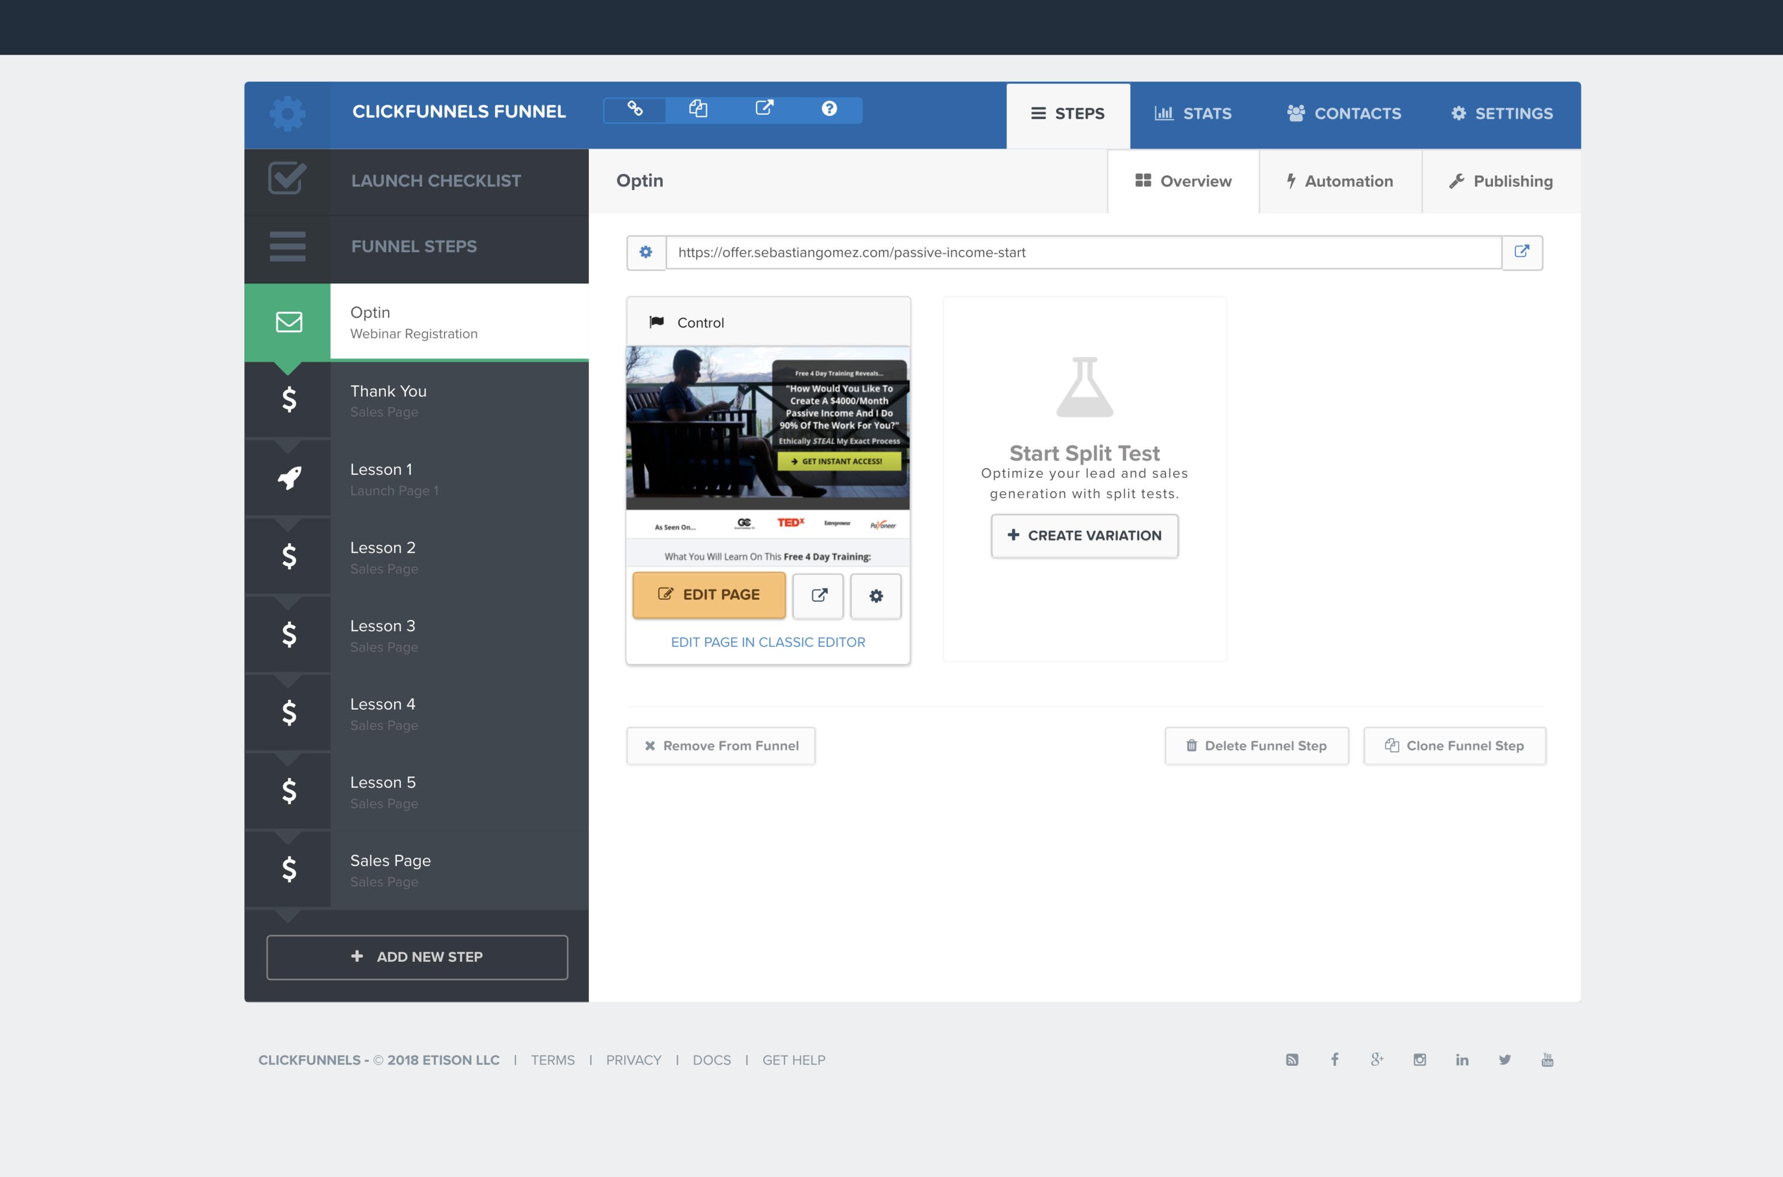This screenshot has width=1783, height=1177.
Task: Click the Edit Page button
Action: [x=709, y=594]
